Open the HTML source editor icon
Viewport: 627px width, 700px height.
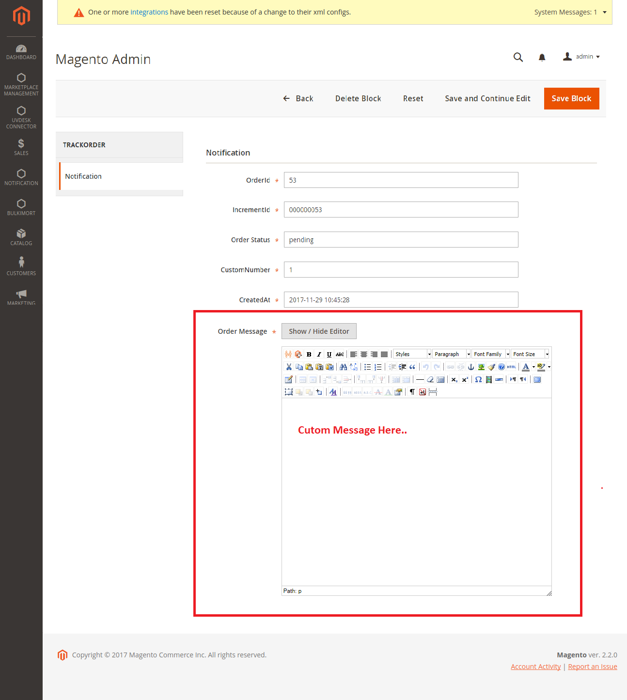click(x=511, y=367)
